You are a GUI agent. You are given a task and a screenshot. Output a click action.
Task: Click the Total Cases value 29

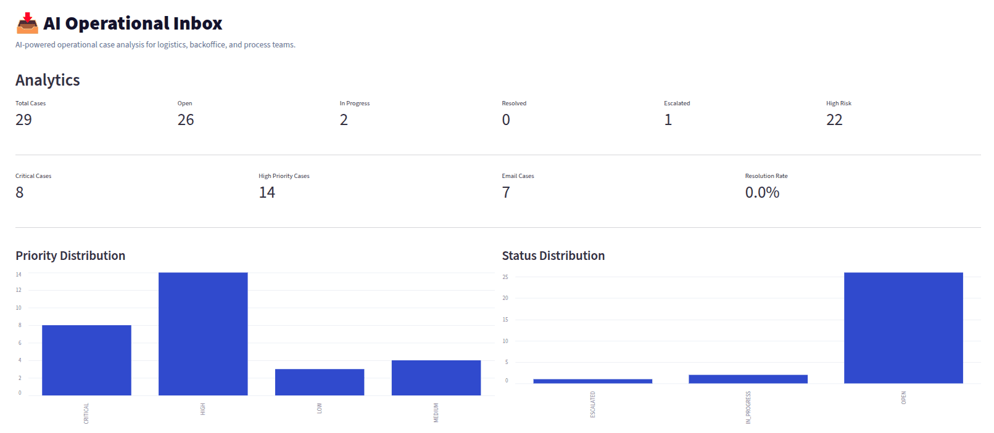23,119
